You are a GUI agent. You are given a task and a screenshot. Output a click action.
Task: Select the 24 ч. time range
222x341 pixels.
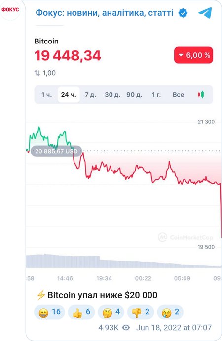(x=69, y=95)
